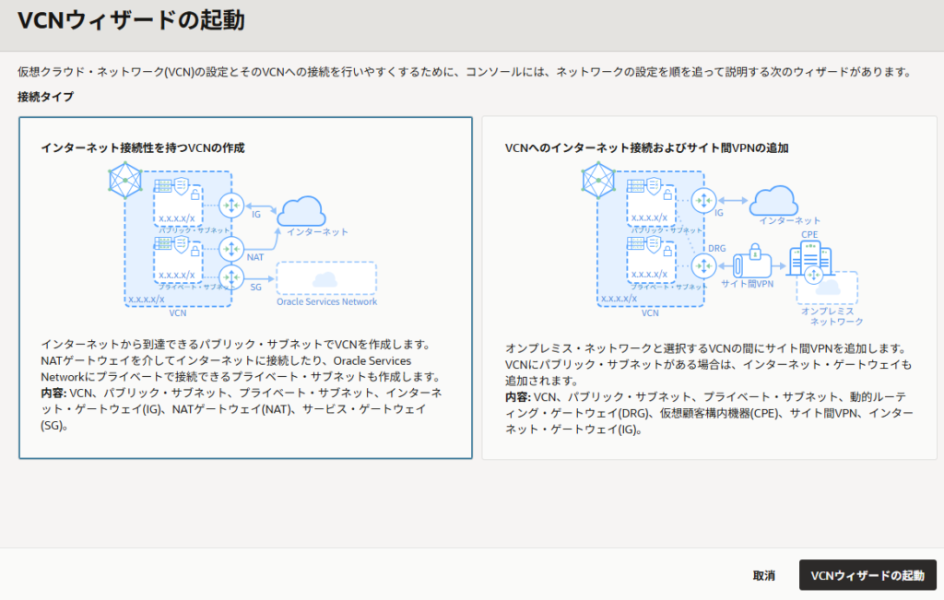The image size is (944, 600).
Task: Click the site-to-site VPN tunnel lock icon
Action: pyautogui.click(x=753, y=254)
